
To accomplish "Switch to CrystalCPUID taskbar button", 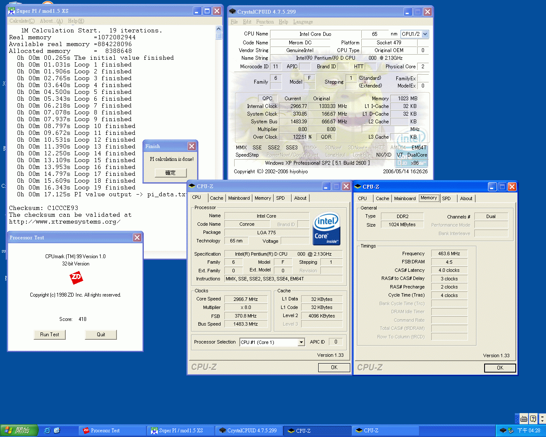I will coord(249,431).
